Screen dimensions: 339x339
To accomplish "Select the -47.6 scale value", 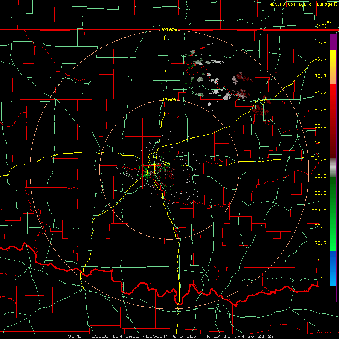I will pos(319,210).
